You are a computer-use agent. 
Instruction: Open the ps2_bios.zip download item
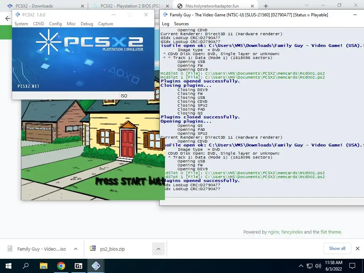click(x=112, y=249)
